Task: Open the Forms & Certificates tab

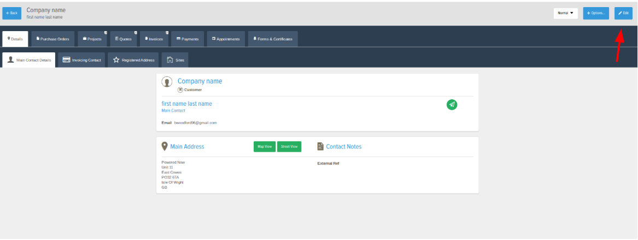Action: [x=273, y=39]
